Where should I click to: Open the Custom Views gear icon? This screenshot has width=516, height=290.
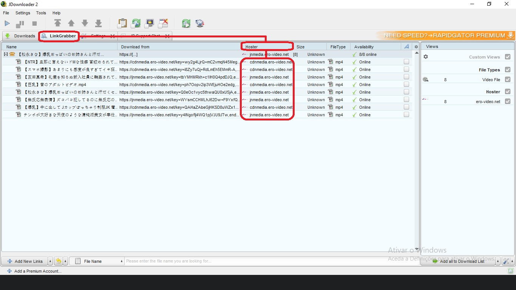coord(426,57)
